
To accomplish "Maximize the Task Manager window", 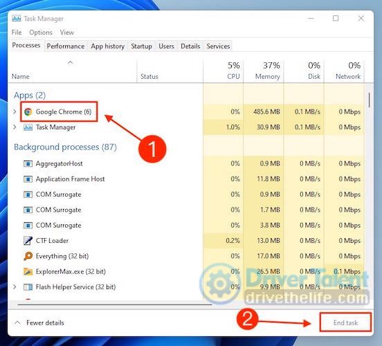I will (336, 18).
